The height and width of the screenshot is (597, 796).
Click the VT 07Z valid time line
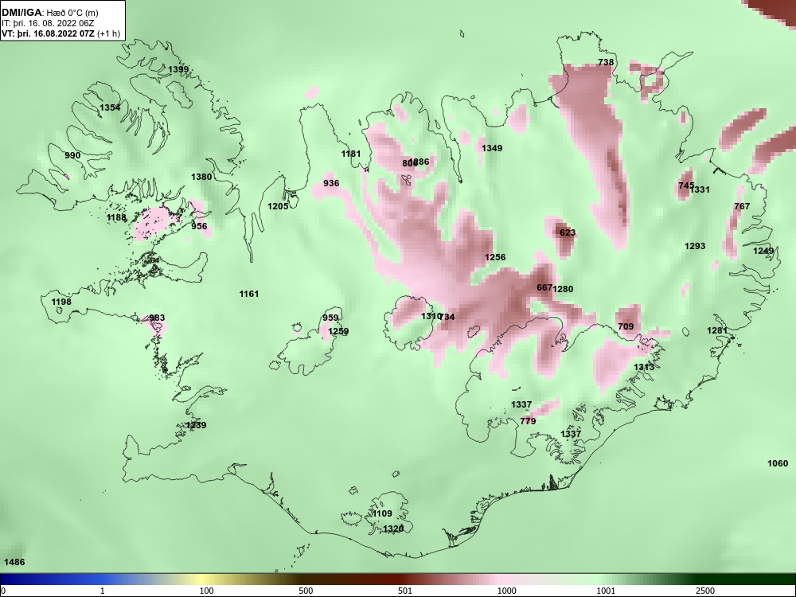click(x=61, y=34)
